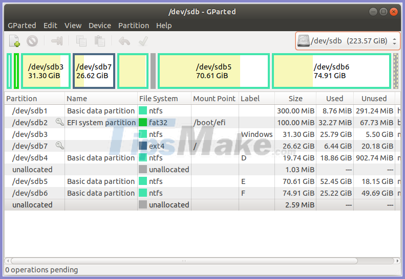Sort by the Name column header
The width and height of the screenshot is (405, 279).
(x=101, y=99)
